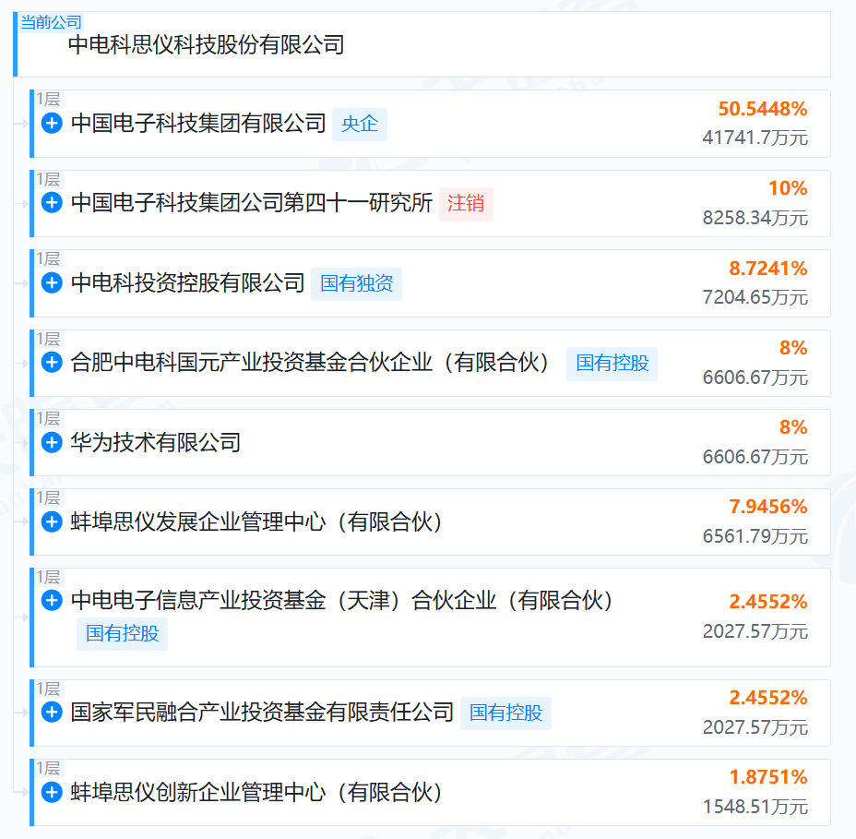Image resolution: width=856 pixels, height=839 pixels.
Task: Click 国有控股 tag beside 国家军民融合产业投资基金
Action: pos(506,713)
